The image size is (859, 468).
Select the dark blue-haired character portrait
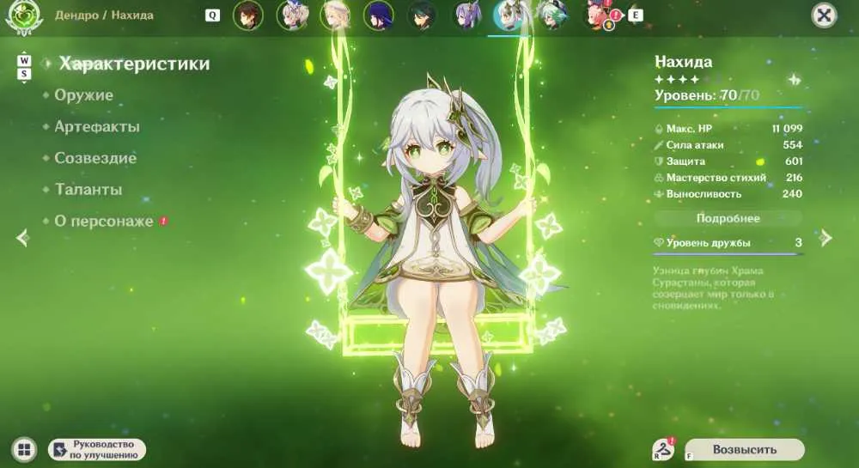point(379,15)
